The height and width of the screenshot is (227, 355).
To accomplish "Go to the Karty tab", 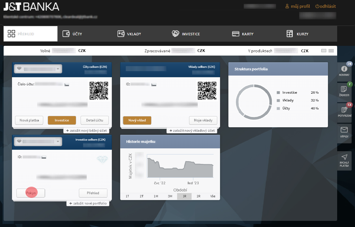I will tap(243, 34).
